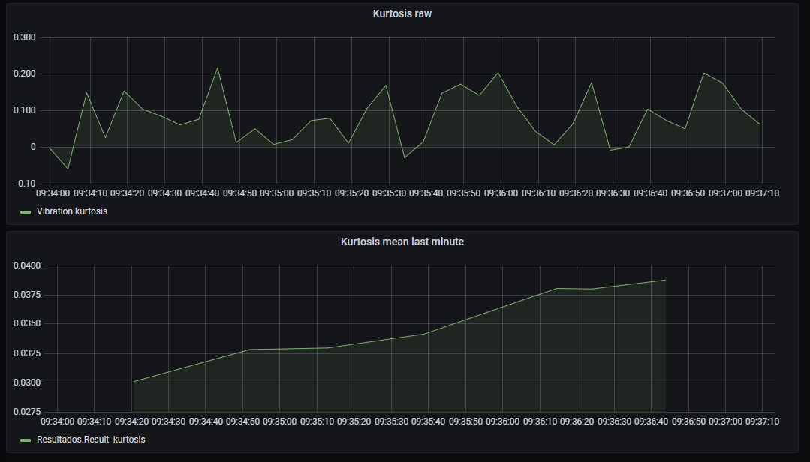Open "Kurtosis mean last minute" panel title menu
Image resolution: width=810 pixels, height=462 pixels.
click(x=402, y=241)
